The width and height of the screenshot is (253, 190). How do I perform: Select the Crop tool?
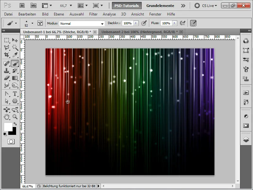pyautogui.click(x=7, y=54)
